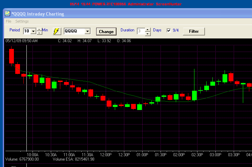Click the Period value field showing 10
The image size is (252, 167).
(x=27, y=31)
